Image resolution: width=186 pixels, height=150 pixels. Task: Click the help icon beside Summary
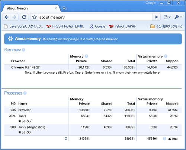click(23, 50)
